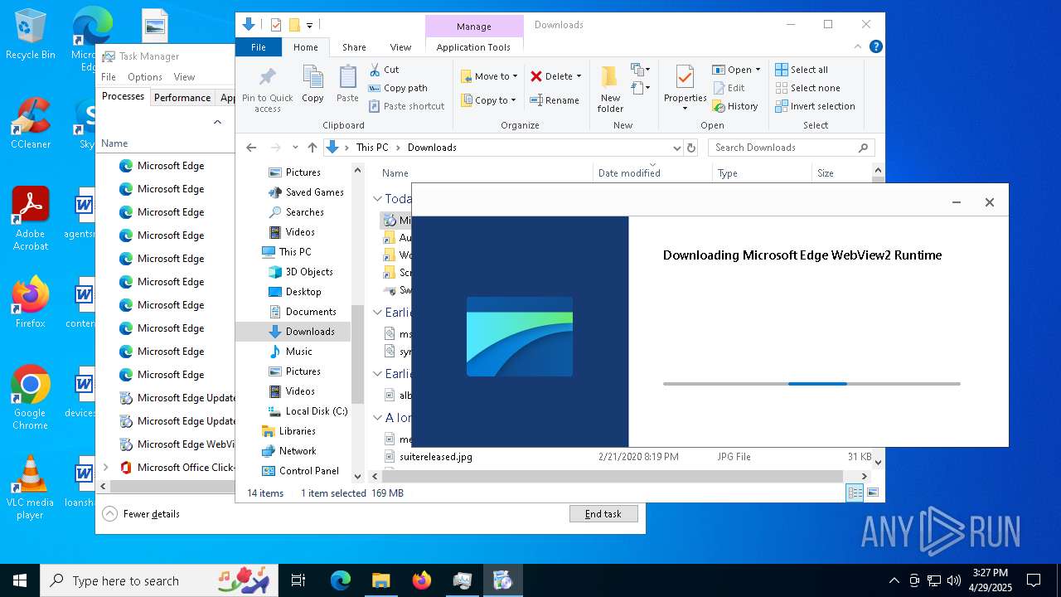The height and width of the screenshot is (597, 1061).
Task: Open Adobe Acrobat desktop shortcut
Action: (30, 218)
